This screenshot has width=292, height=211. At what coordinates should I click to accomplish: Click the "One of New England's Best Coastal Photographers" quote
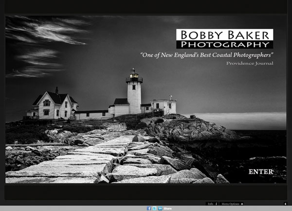(207, 55)
